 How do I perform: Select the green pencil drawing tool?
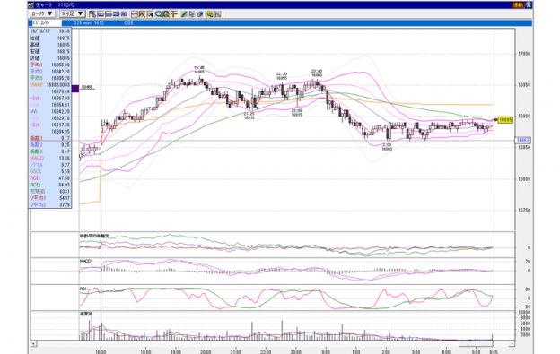point(184,14)
